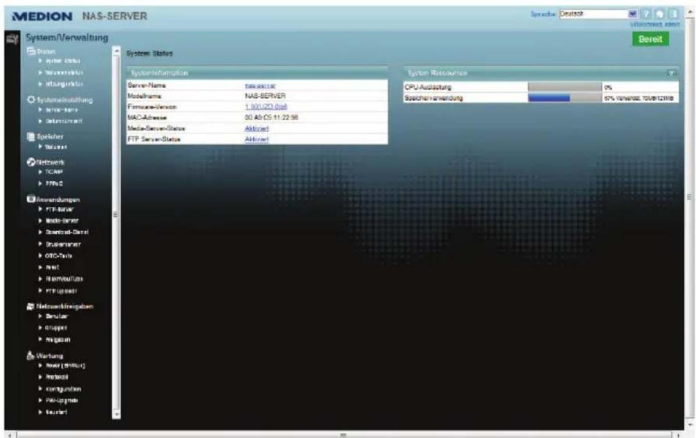
Task: Click the Willkommen admin text
Action: 655,24
